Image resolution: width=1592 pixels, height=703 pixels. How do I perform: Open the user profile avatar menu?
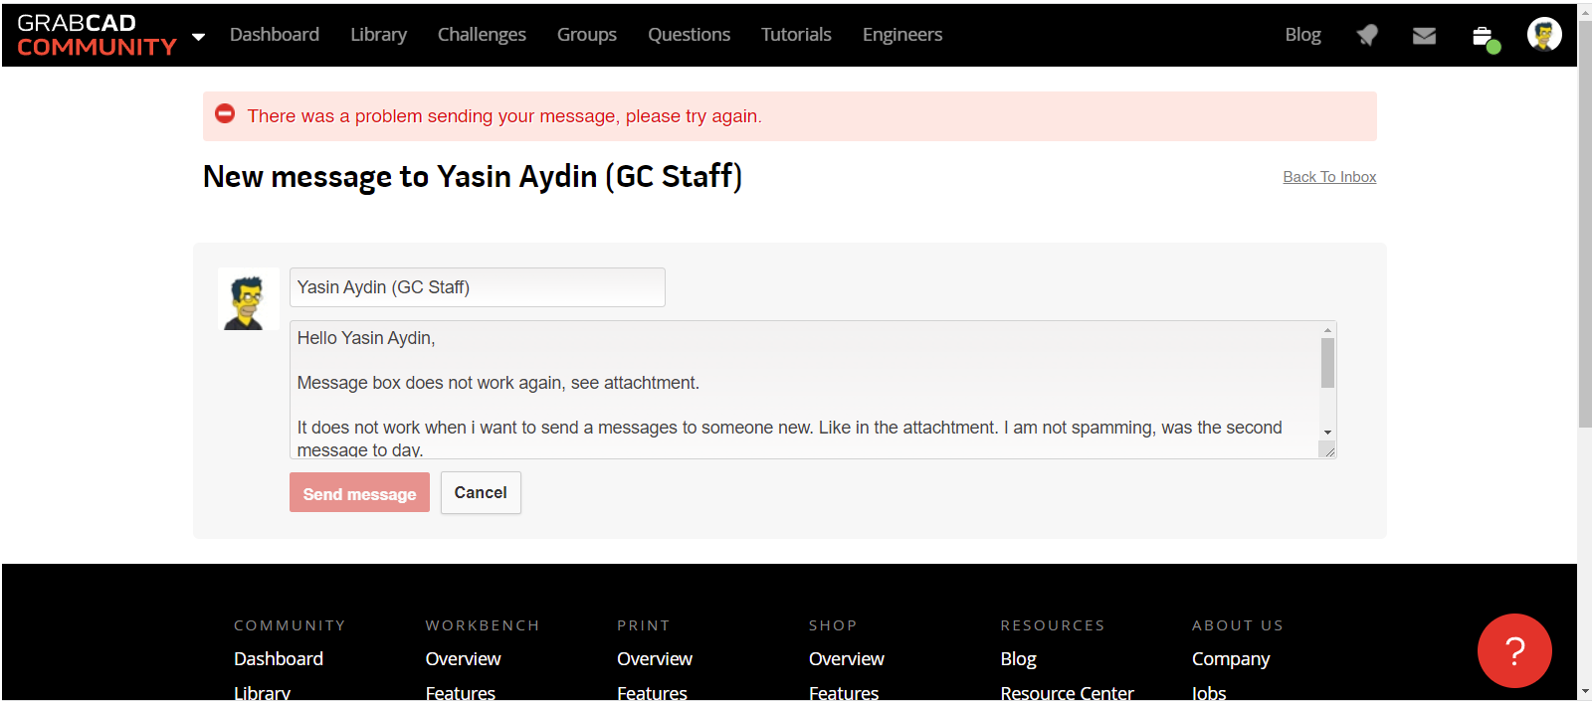[1544, 35]
